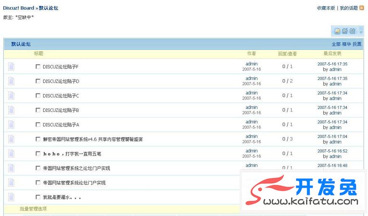
Task: Click thread icon for DISCUZ论坛贴子F
Action: (11, 67)
